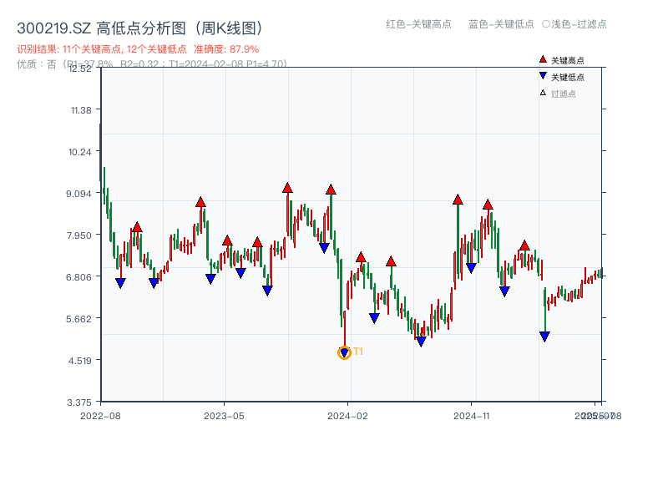Click the hollow 过滤点 triangle legend icon
Viewport: 668px width, 501px height.
(x=543, y=91)
